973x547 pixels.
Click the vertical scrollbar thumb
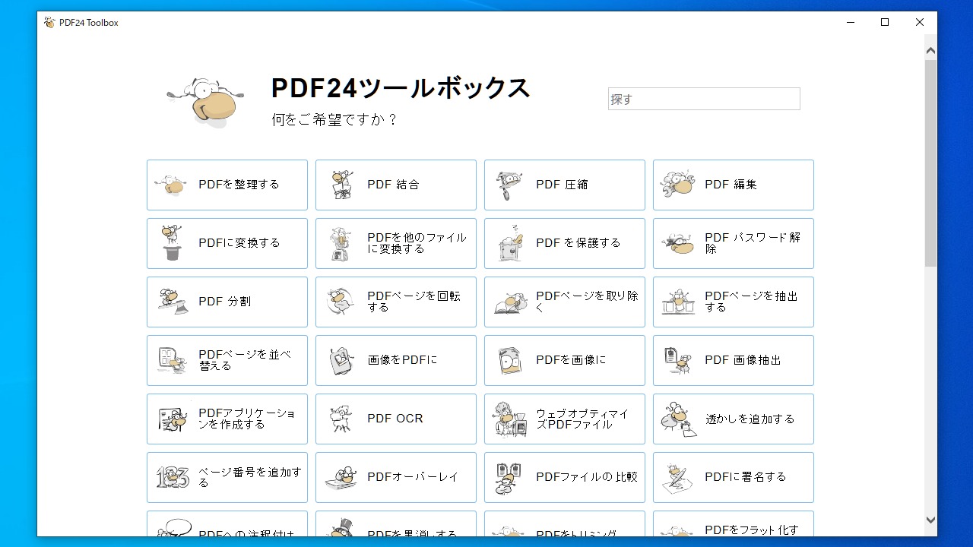[x=930, y=163]
